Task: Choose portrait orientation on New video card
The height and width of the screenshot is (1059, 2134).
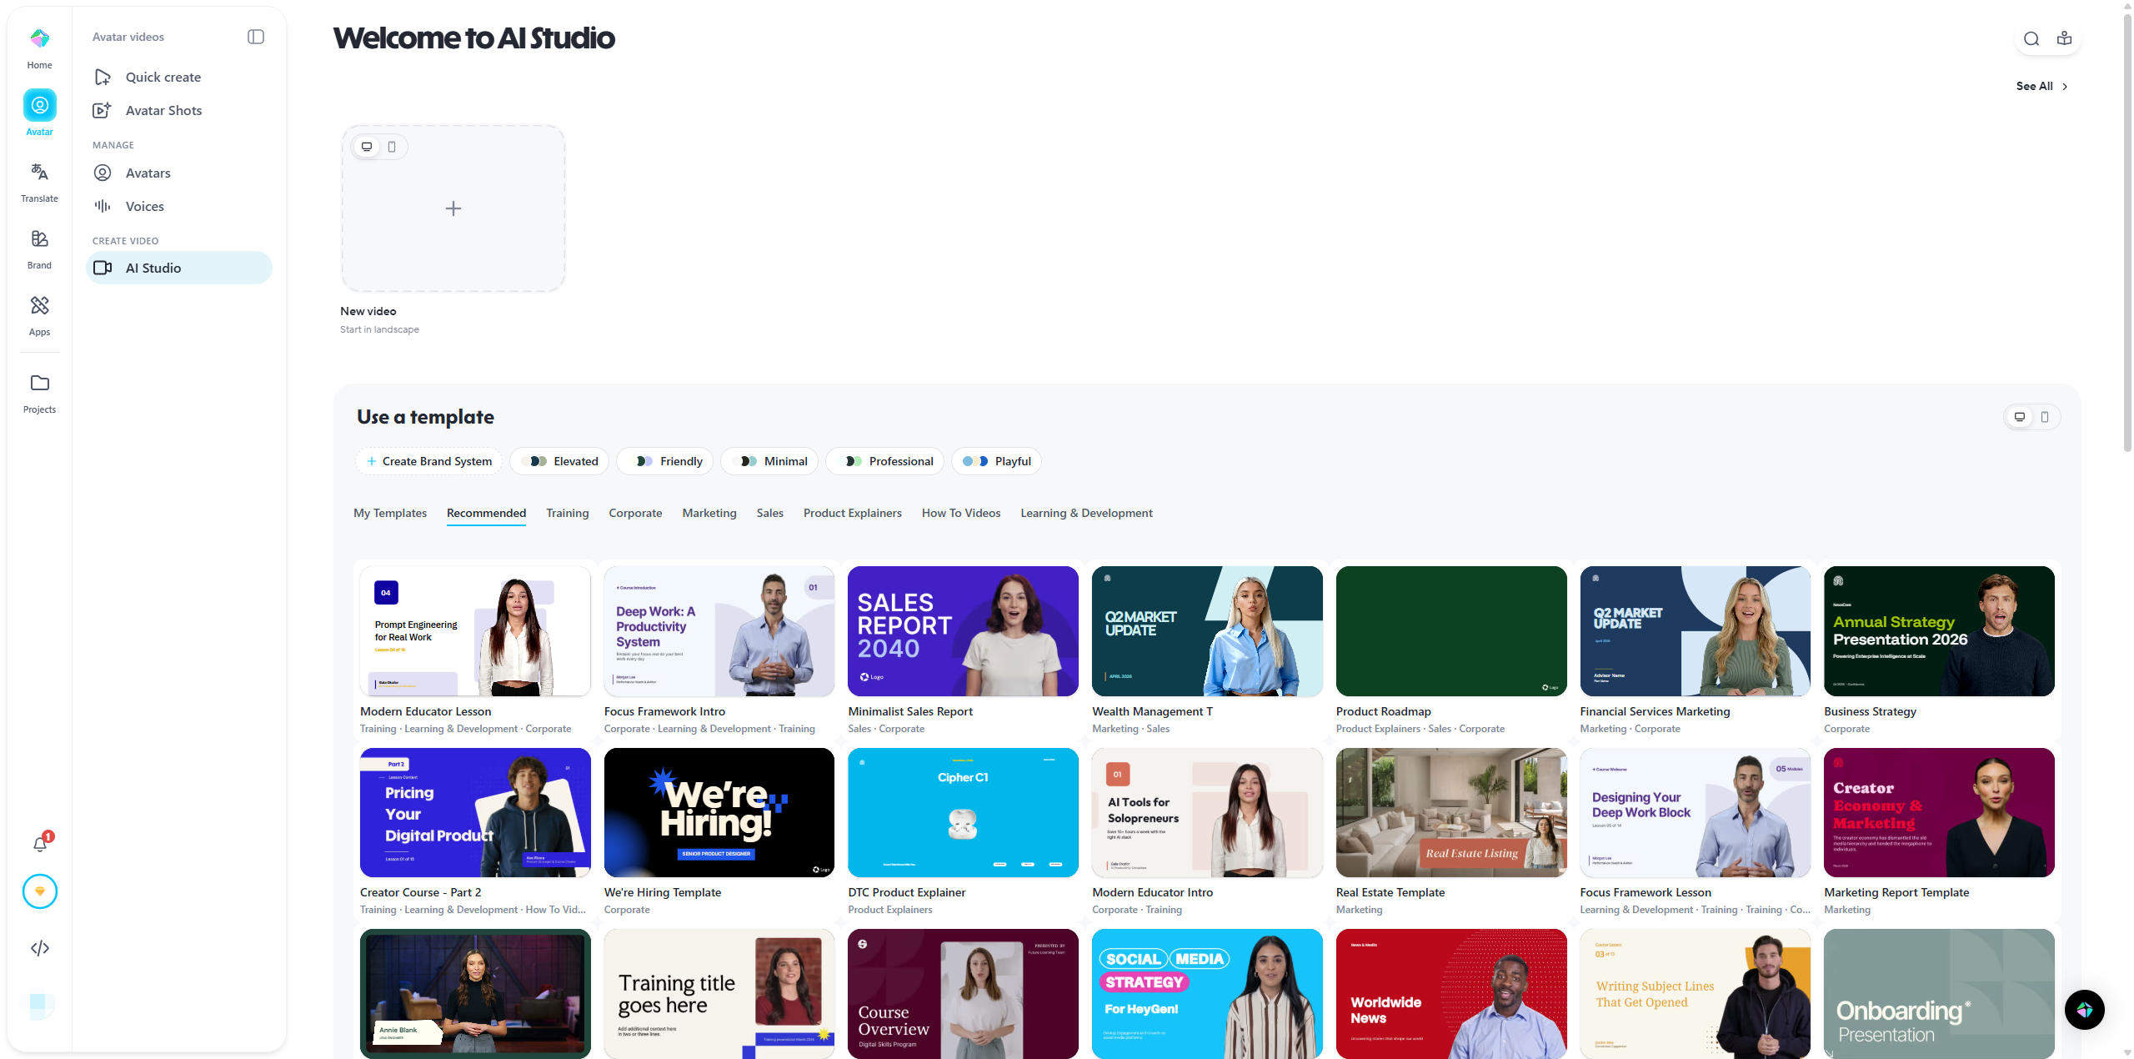Action: (392, 147)
